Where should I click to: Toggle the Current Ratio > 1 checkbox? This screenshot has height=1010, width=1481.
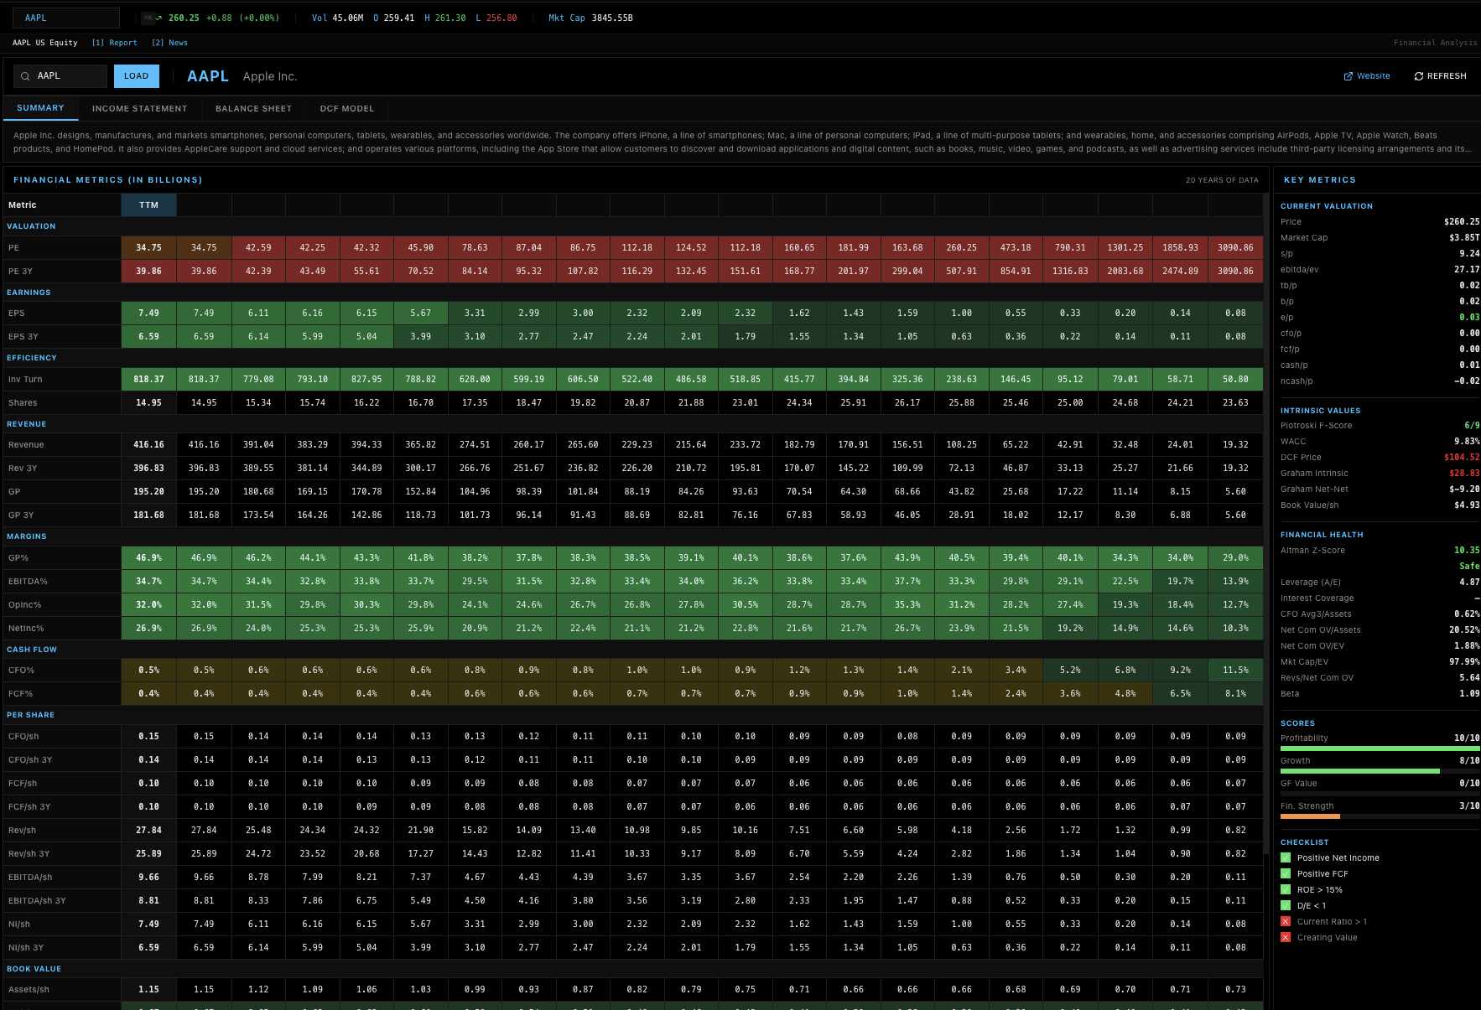tap(1286, 922)
